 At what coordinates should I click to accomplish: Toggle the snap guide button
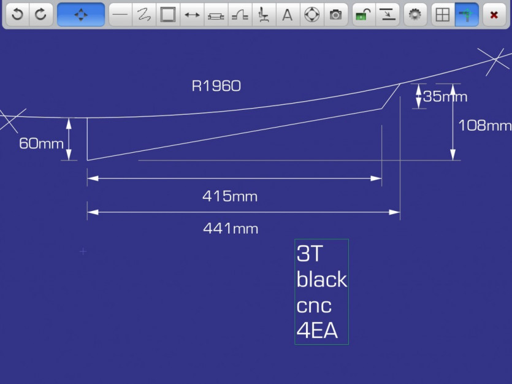[467, 14]
